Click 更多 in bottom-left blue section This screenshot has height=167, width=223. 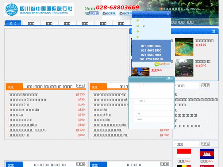(x=81, y=164)
